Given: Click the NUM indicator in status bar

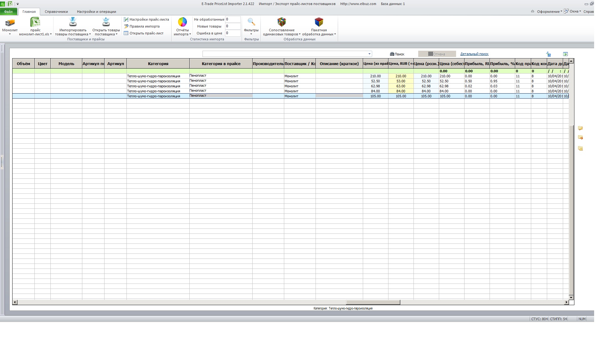Looking at the screenshot, I should [582, 319].
